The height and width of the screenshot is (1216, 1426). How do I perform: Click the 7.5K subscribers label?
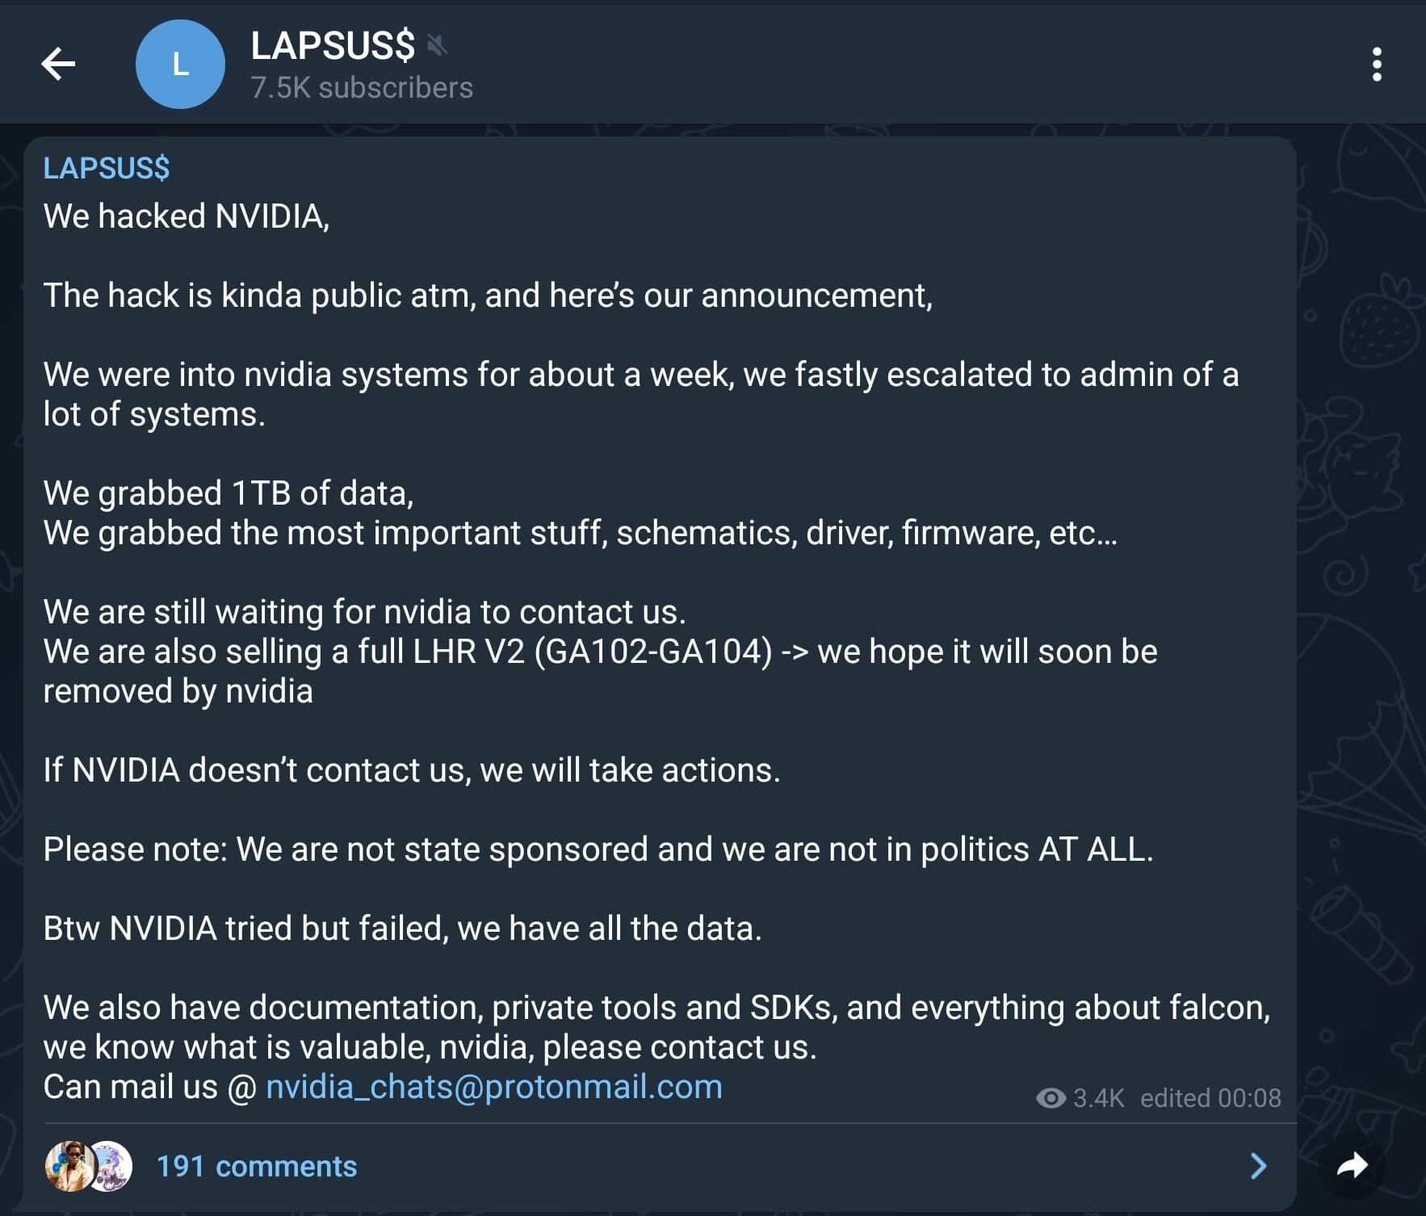(x=362, y=88)
